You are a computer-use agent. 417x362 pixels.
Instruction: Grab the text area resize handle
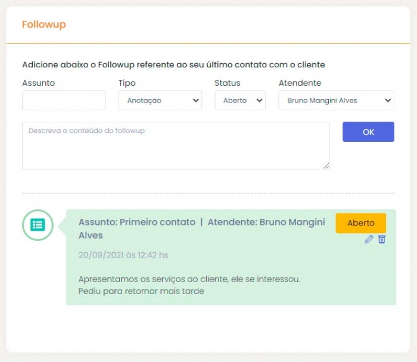(x=326, y=166)
